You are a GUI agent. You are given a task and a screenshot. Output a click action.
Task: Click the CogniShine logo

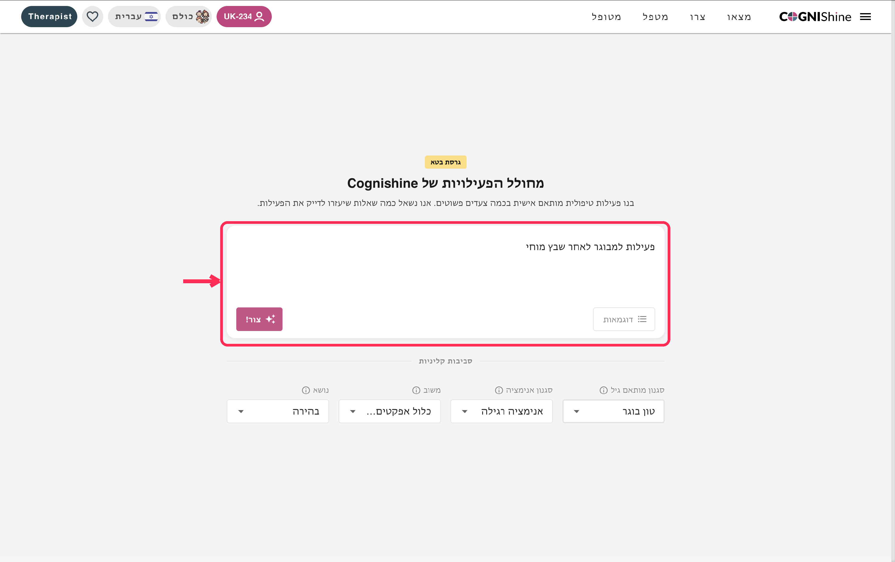point(815,17)
